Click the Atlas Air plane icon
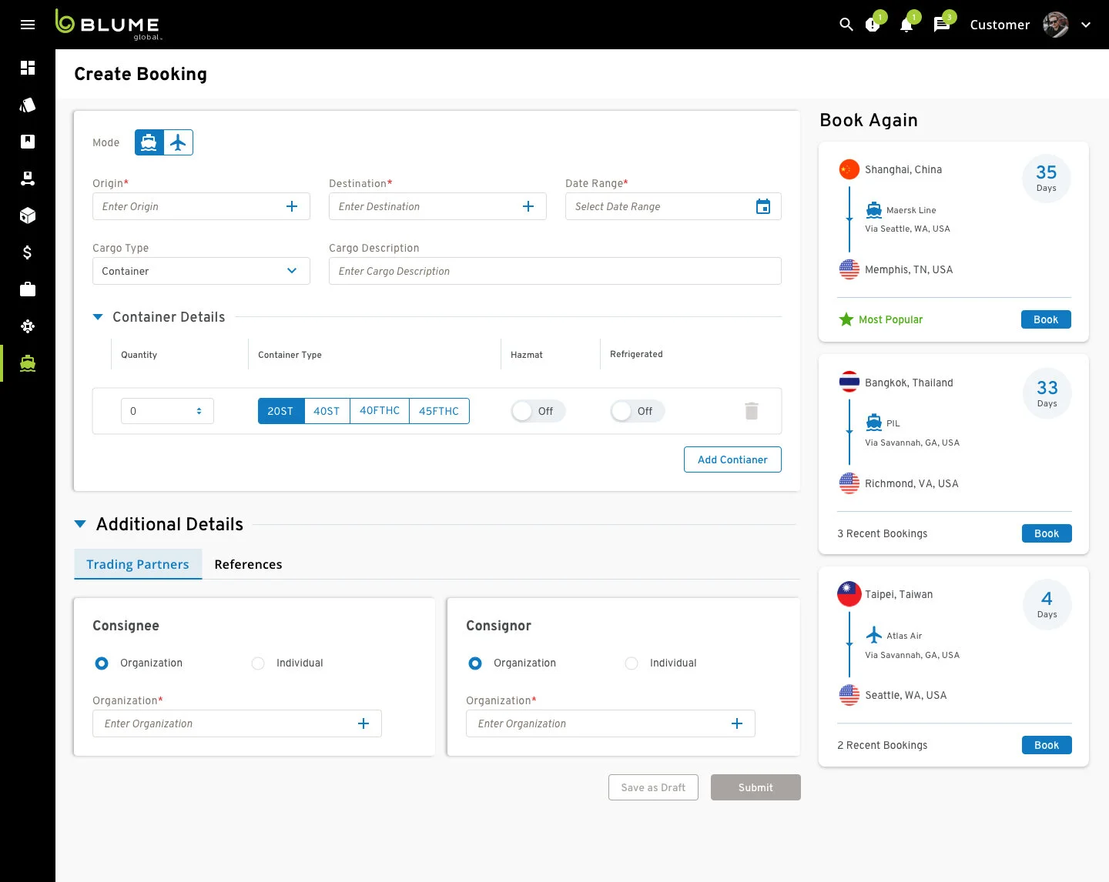Viewport: 1109px width, 882px height. (874, 635)
